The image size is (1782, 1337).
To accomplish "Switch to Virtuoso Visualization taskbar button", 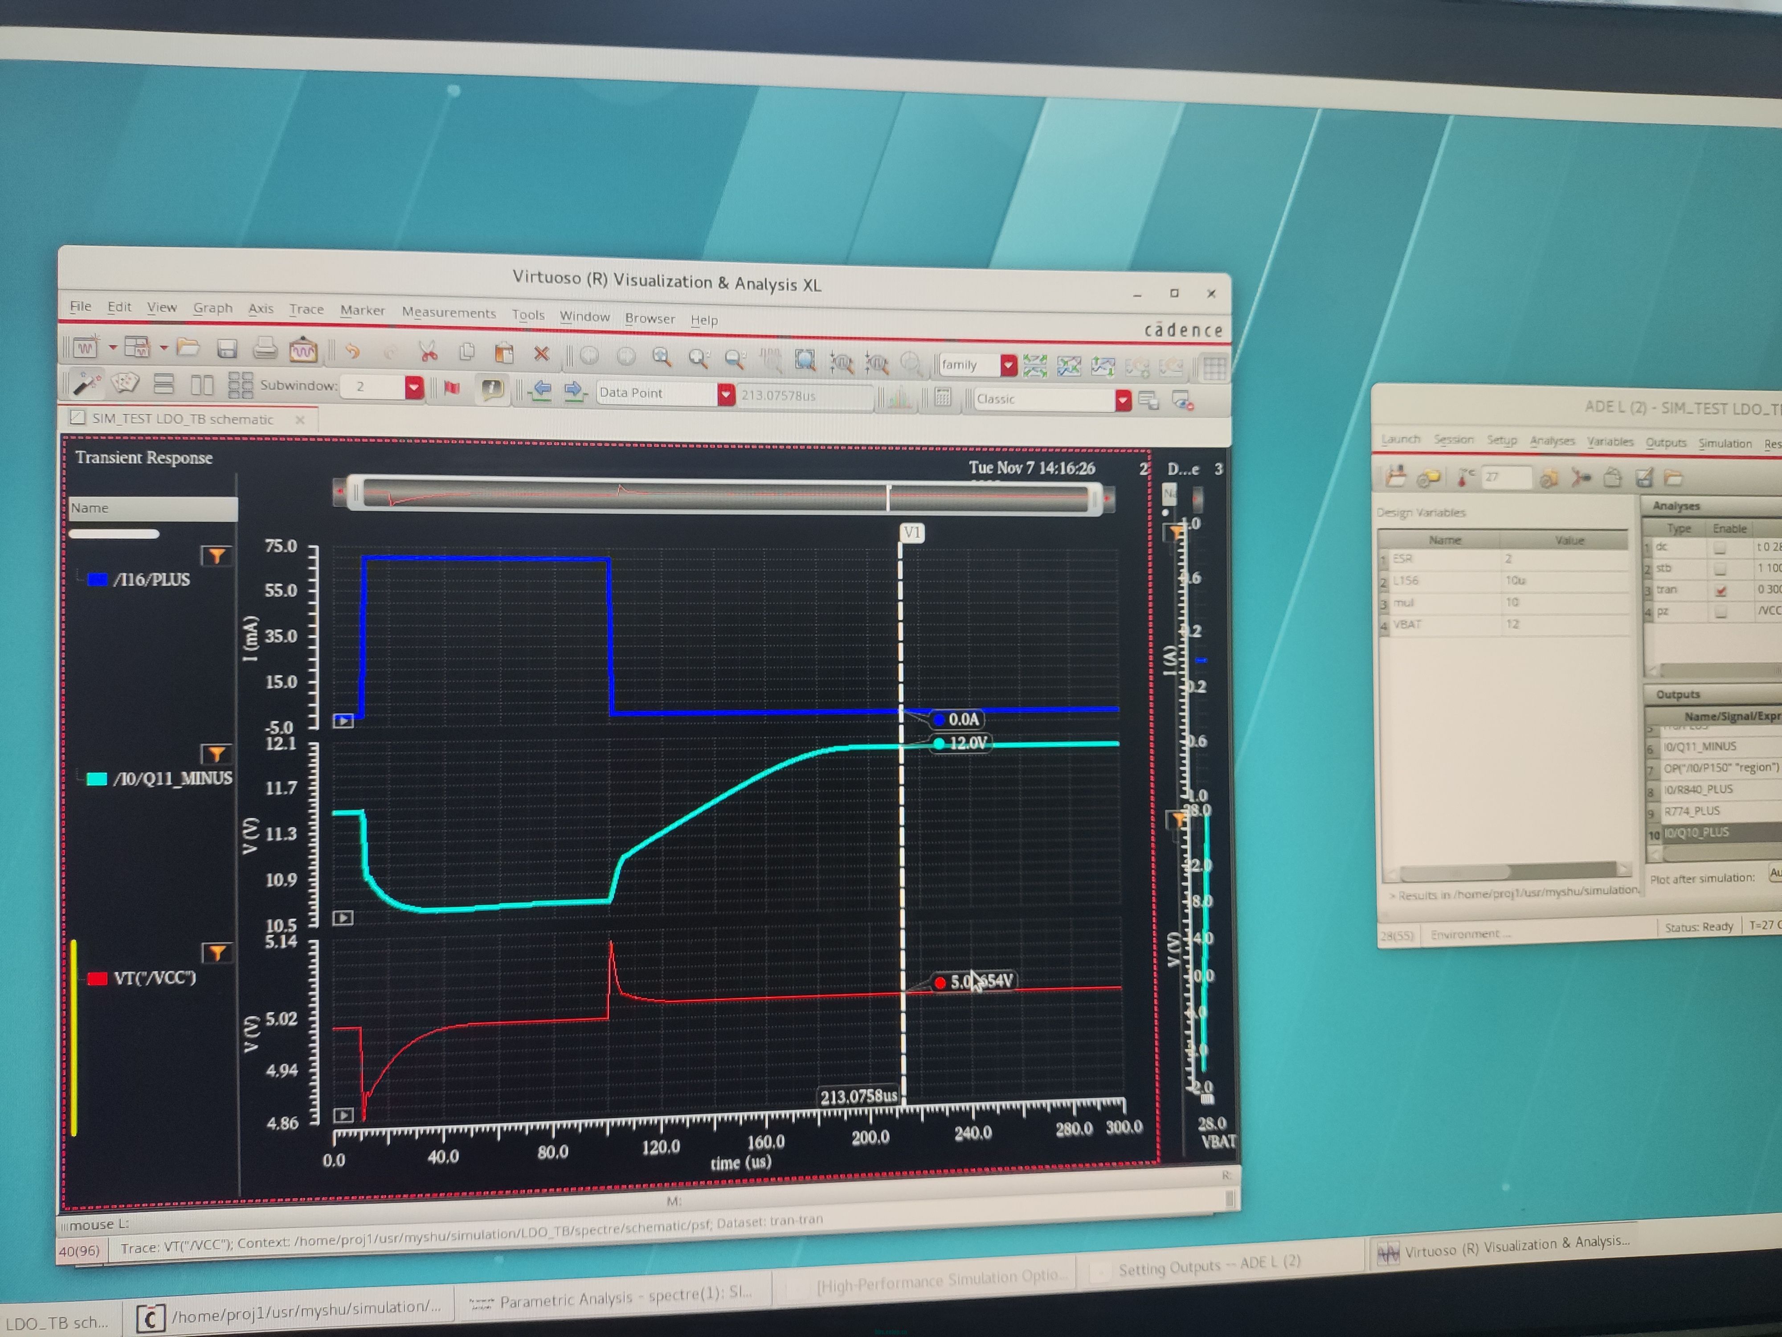I will pyautogui.click(x=1505, y=1247).
